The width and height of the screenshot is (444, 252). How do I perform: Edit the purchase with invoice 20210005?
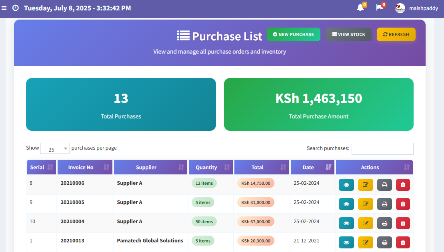(x=365, y=204)
